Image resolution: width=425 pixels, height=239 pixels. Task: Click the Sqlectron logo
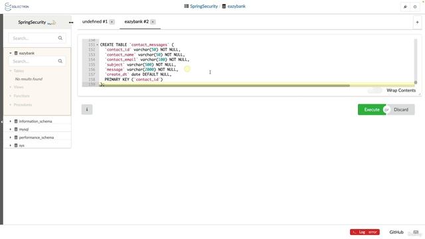(17, 7)
